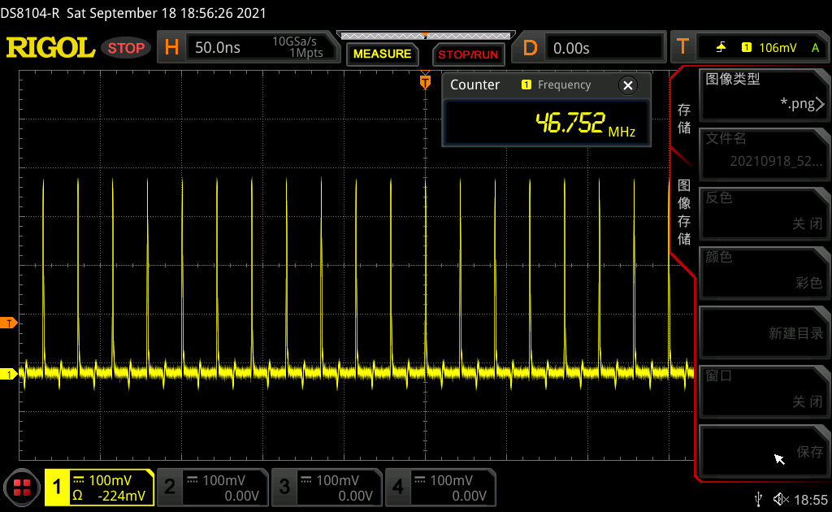This screenshot has height=512, width=832.
Task: Click the channel 1 offset value -224mV
Action: click(x=122, y=496)
